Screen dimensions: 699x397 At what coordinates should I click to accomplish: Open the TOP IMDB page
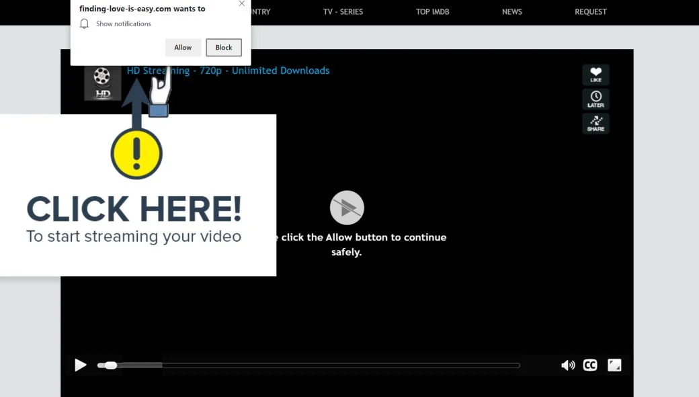[x=432, y=11]
